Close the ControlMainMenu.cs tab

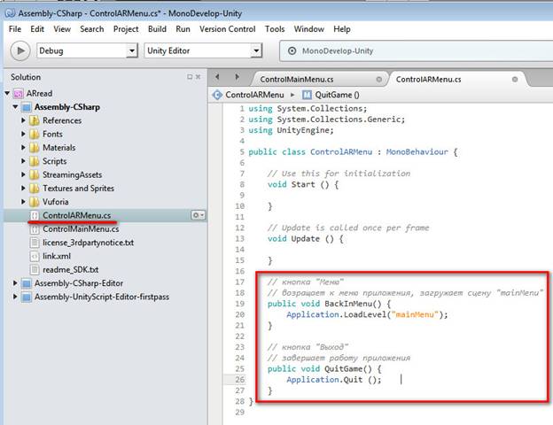coord(378,80)
